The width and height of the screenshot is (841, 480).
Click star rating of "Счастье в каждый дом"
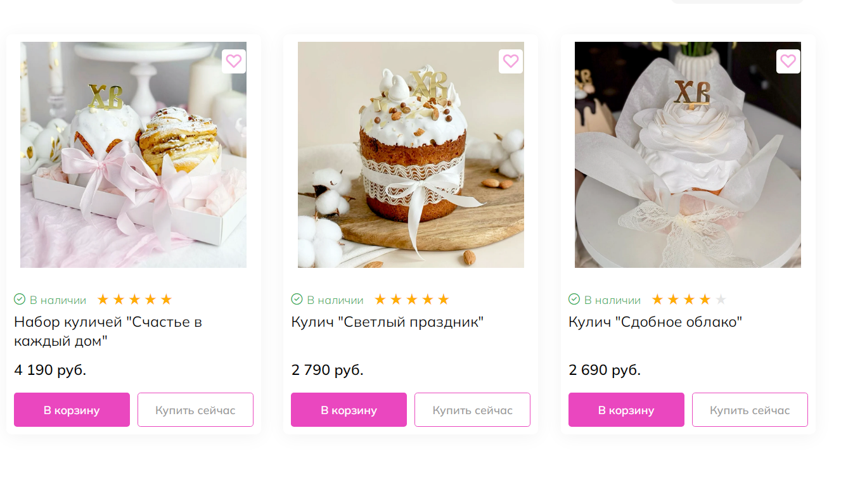(x=134, y=300)
